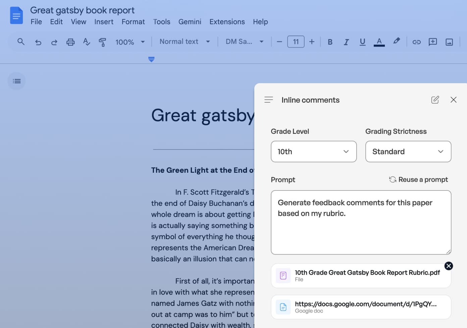The height and width of the screenshot is (328, 467).
Task: Run spelling and grammar check icon
Action: (x=87, y=42)
